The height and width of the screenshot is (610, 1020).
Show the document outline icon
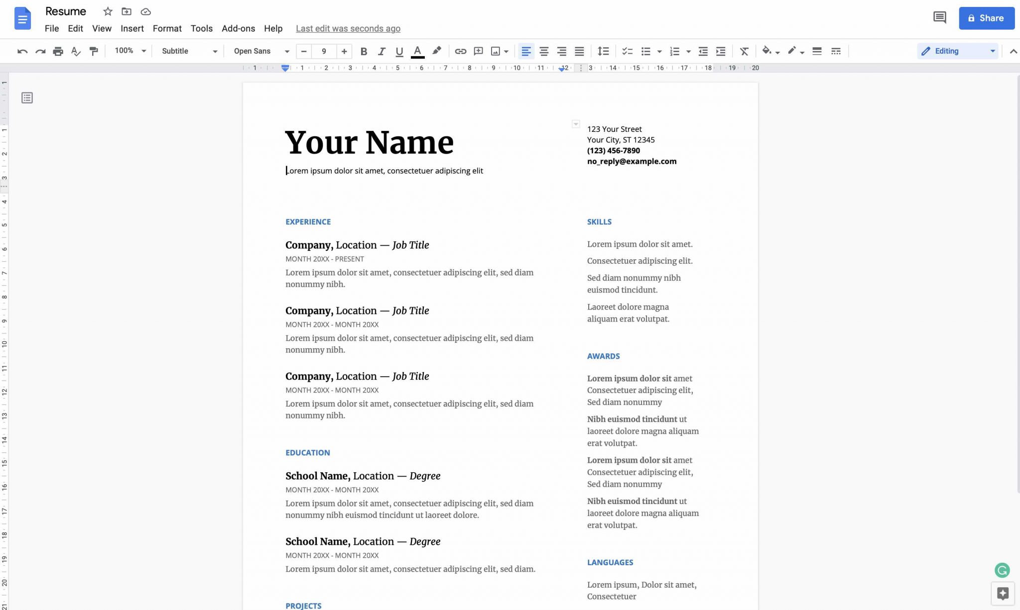click(x=27, y=98)
